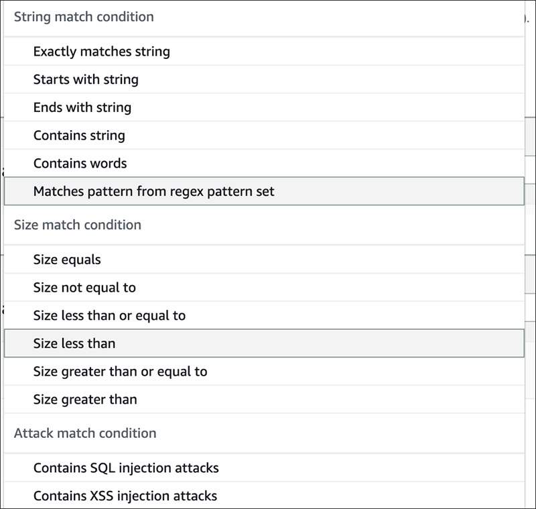This screenshot has height=509, width=536.
Task: Click the String match condition group header
Action: tap(84, 17)
